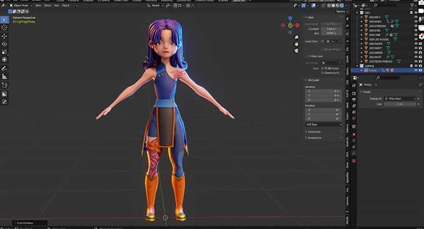Screen dimensions: 424x229
Task: Select the Scale tool
Action: (x=4, y=52)
